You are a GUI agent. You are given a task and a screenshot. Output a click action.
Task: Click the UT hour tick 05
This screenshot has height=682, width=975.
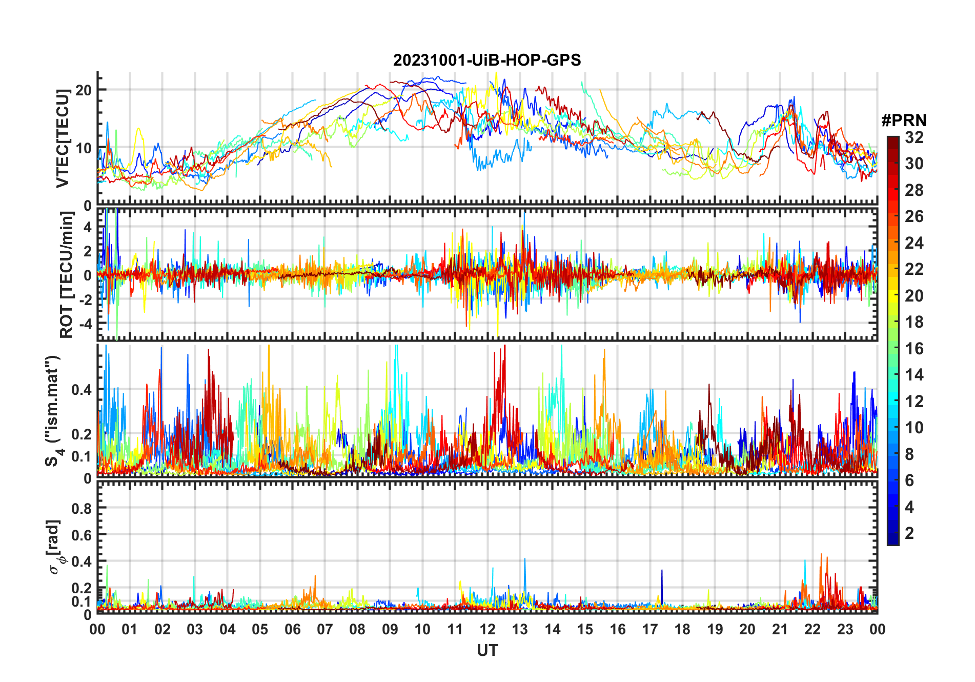260,630
